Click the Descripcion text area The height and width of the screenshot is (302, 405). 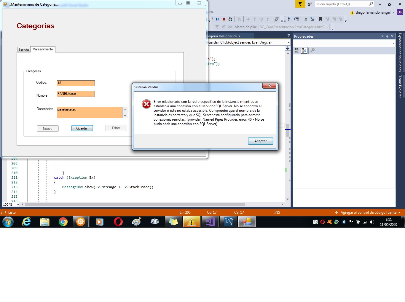point(90,112)
